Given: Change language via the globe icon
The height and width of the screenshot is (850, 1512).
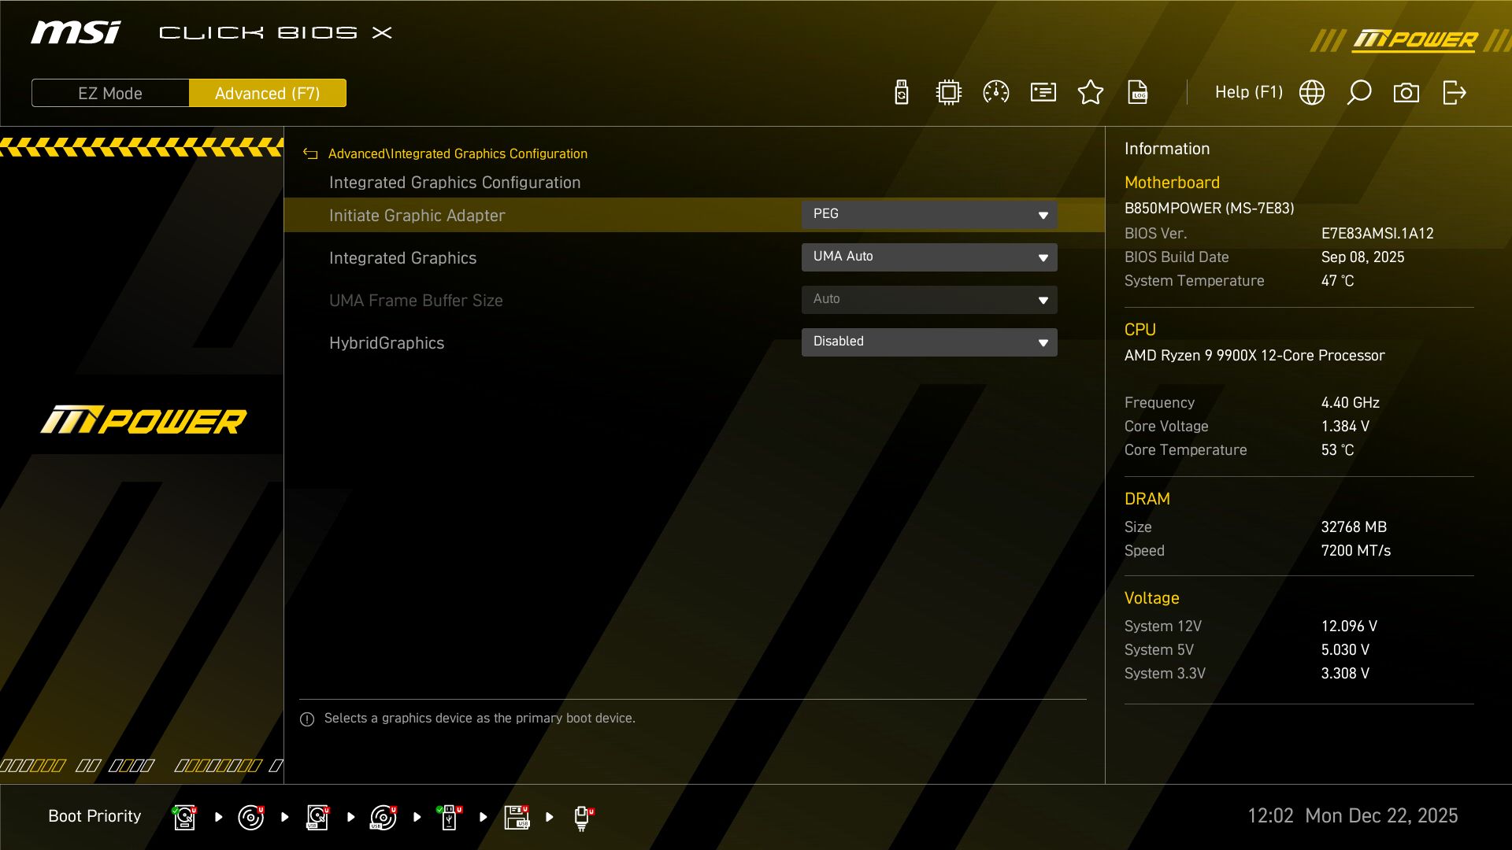Looking at the screenshot, I should coord(1311,92).
